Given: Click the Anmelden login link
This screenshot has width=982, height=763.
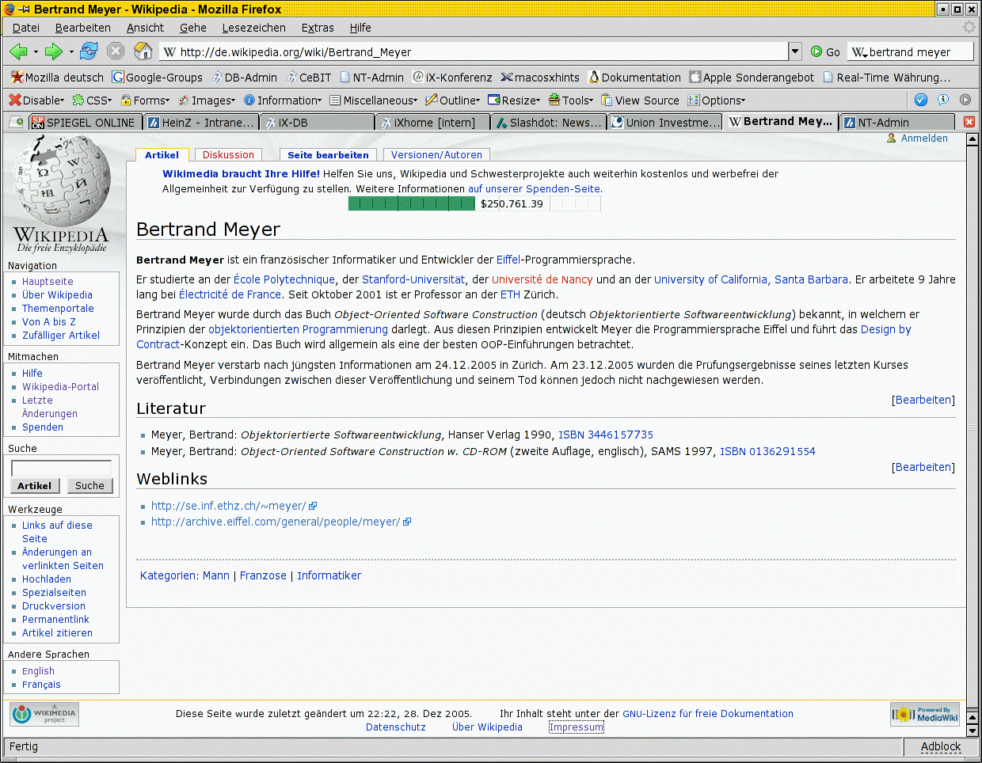Looking at the screenshot, I should (x=924, y=139).
